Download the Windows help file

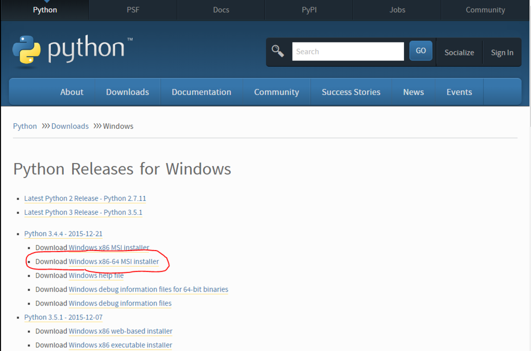[96, 275]
